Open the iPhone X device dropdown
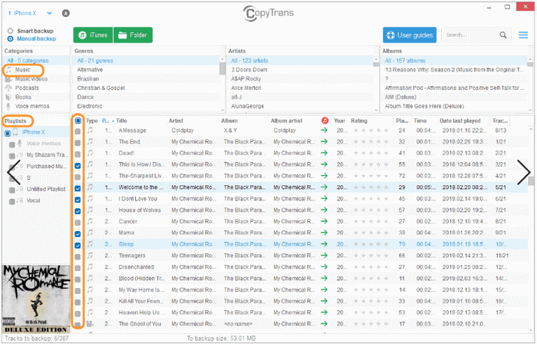Screen dimensions: 537x344 (49, 13)
